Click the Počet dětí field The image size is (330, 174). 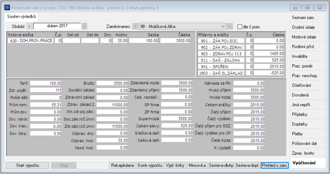point(46,98)
